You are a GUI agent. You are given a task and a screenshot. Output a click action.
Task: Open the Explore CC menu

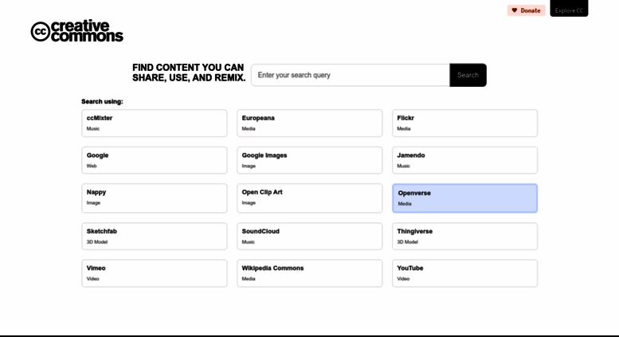pyautogui.click(x=569, y=8)
